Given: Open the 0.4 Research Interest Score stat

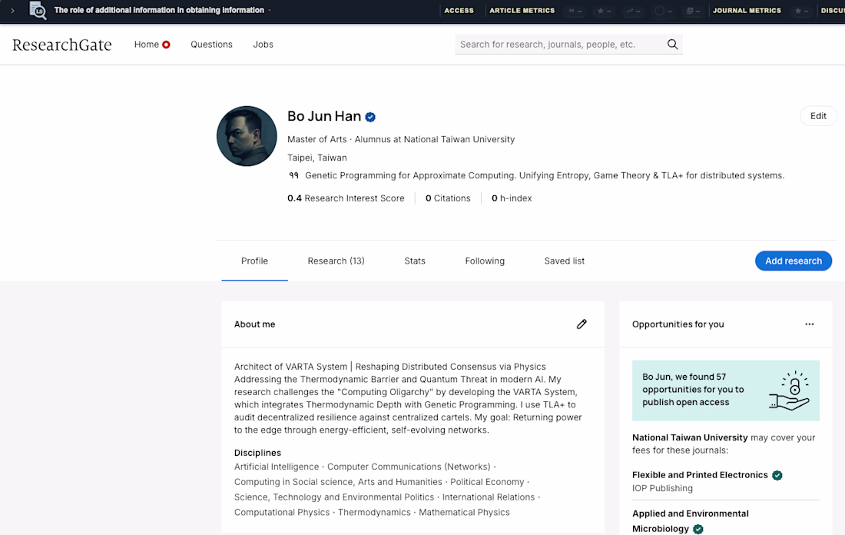Looking at the screenshot, I should (346, 198).
